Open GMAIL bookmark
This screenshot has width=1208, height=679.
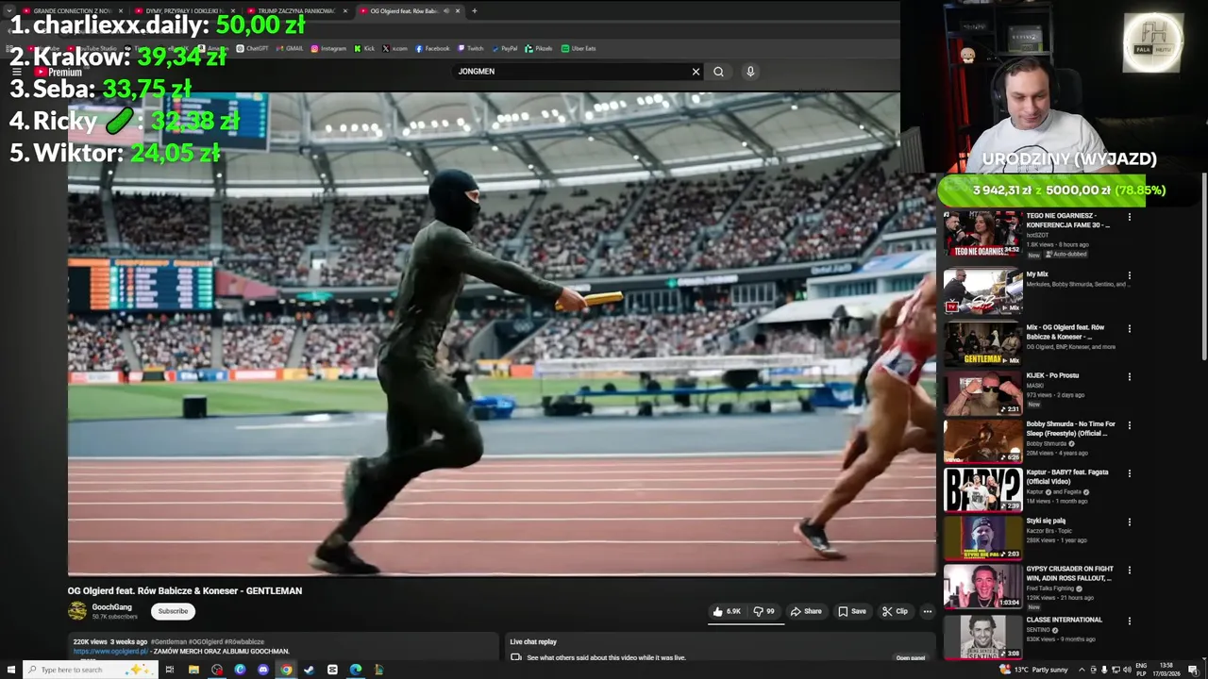290,48
